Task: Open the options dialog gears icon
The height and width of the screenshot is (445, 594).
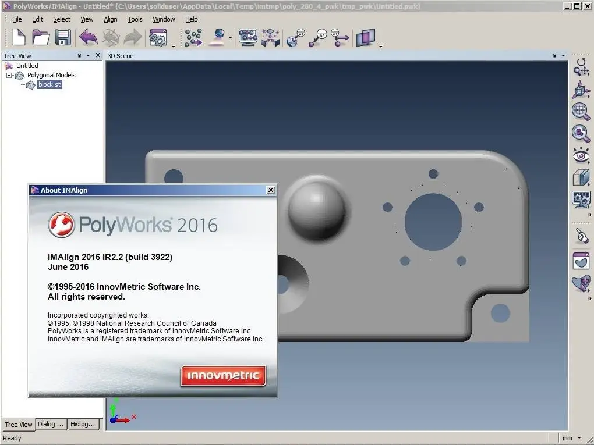Action: point(158,37)
